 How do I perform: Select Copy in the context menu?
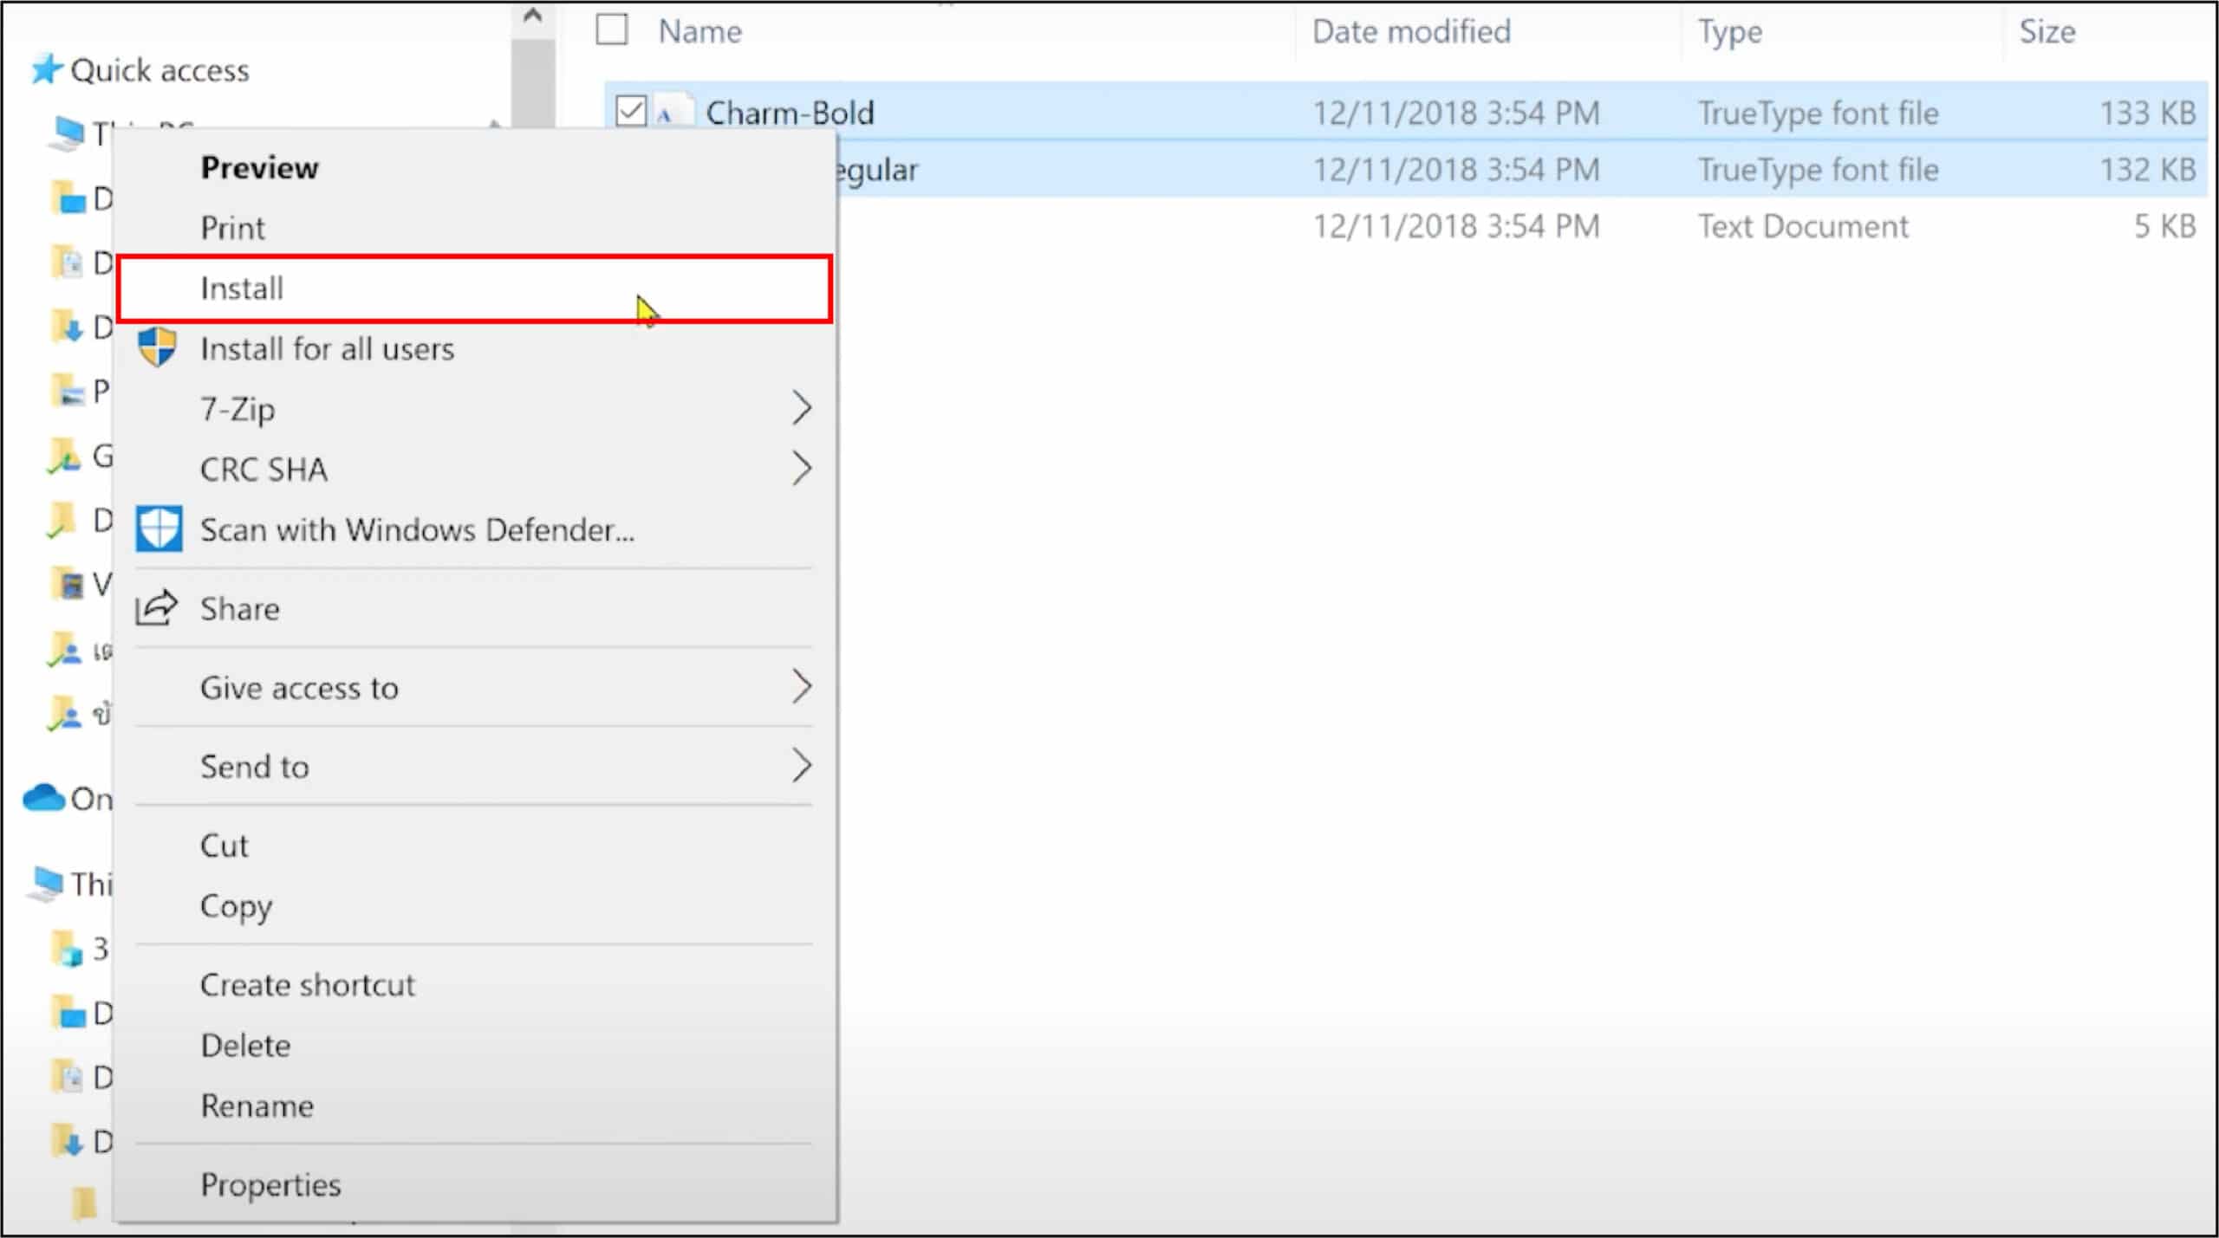click(475, 906)
